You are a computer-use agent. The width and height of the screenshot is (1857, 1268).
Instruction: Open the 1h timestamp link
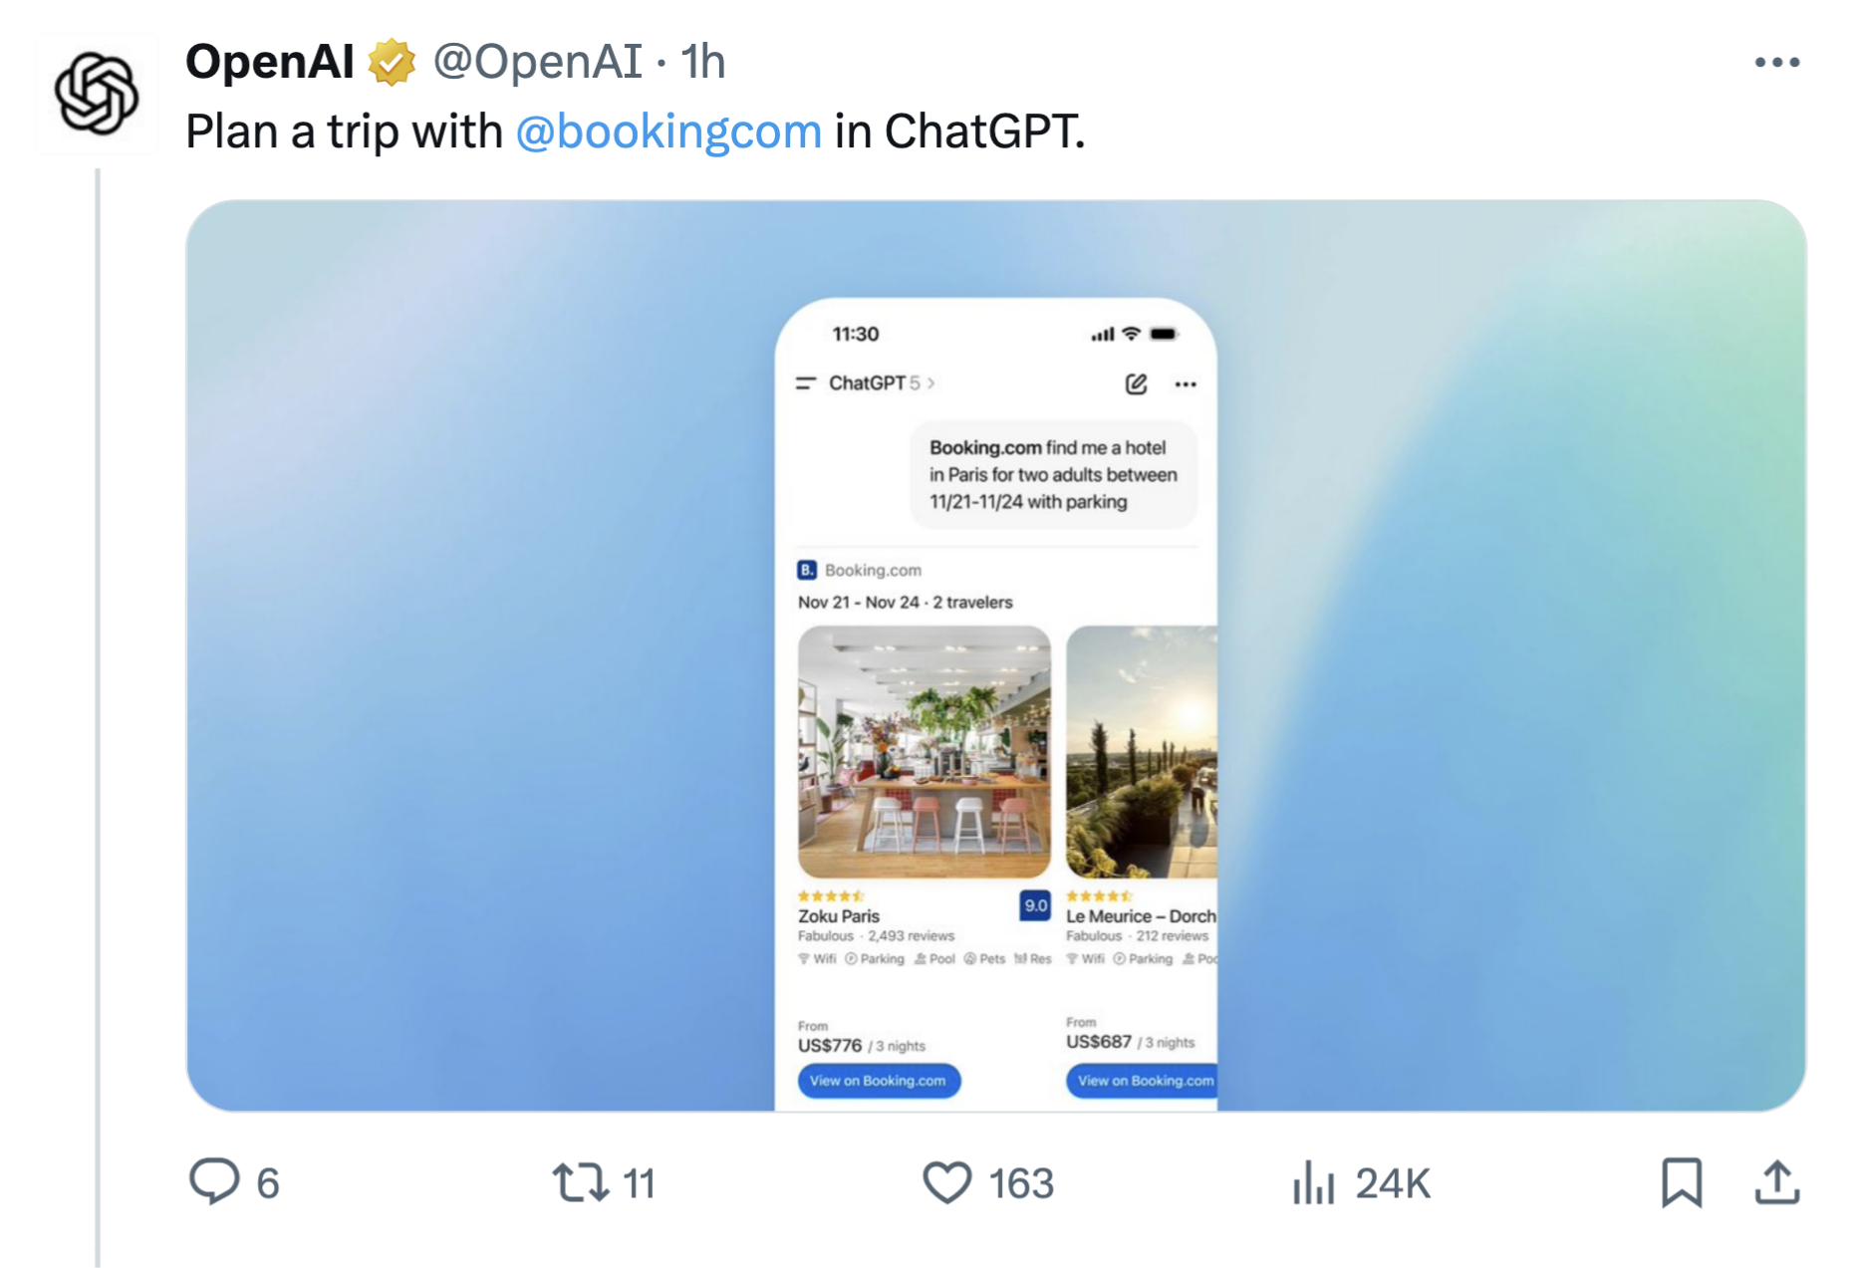pyautogui.click(x=703, y=62)
